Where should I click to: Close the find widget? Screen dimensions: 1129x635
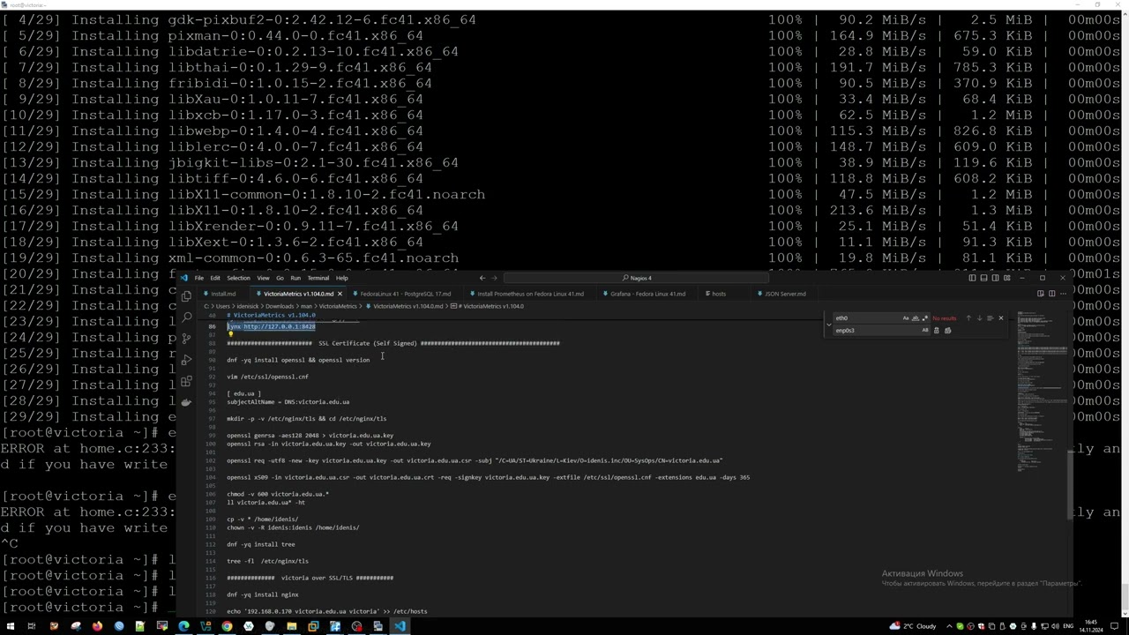(x=1001, y=318)
